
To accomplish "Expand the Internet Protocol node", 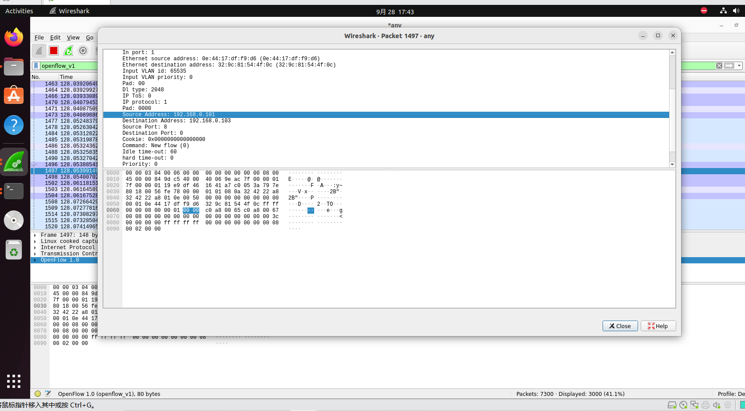I will point(35,247).
